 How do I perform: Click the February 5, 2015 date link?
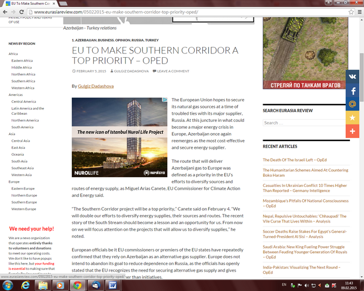coord(91,71)
